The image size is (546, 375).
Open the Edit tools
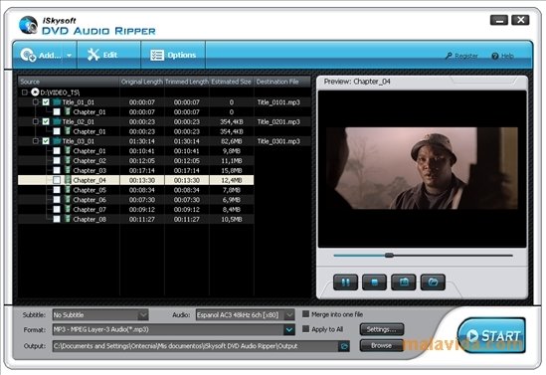coord(108,55)
